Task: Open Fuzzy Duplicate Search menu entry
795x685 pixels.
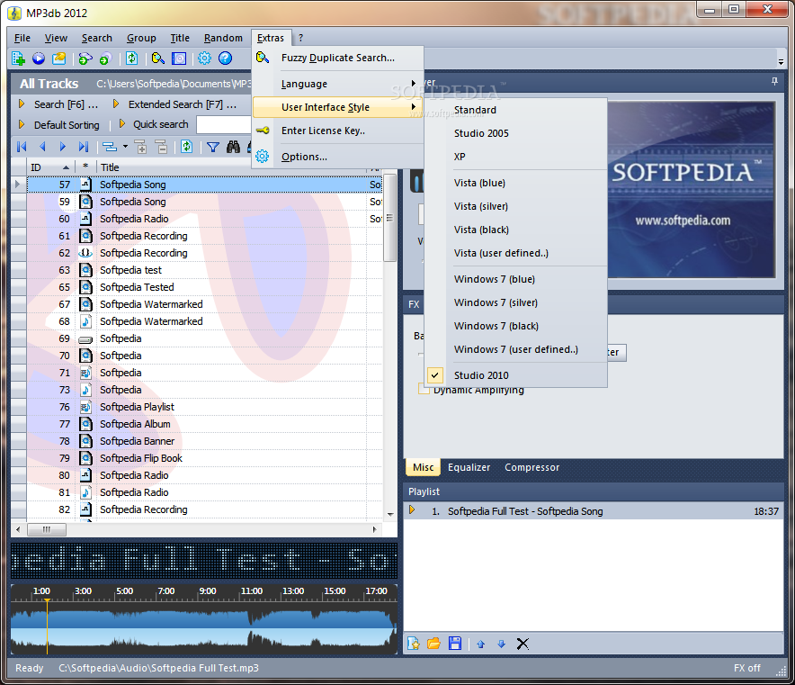Action: pos(337,58)
